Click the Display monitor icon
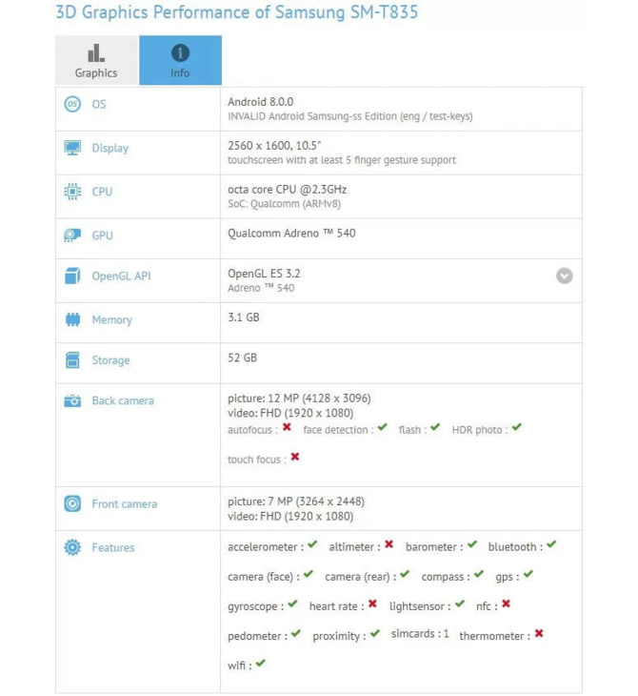 (x=72, y=148)
